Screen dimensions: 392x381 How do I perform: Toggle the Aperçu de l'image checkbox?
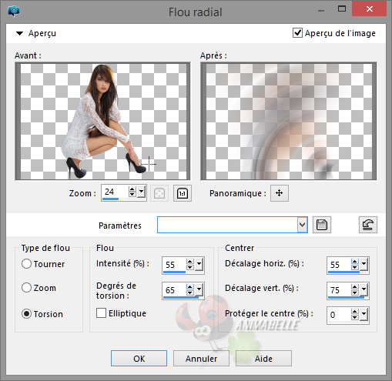297,33
